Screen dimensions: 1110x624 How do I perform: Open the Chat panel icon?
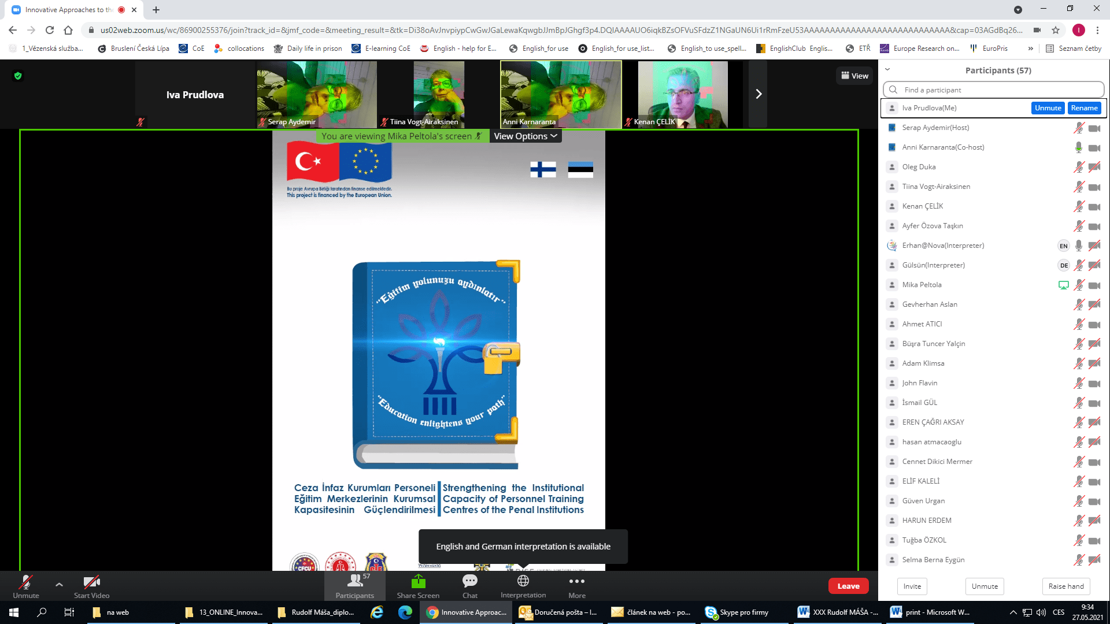tap(469, 581)
